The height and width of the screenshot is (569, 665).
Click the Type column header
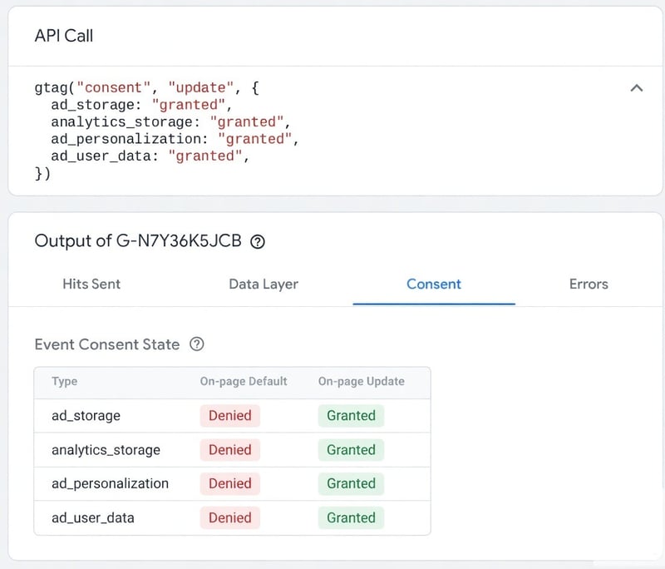[65, 381]
